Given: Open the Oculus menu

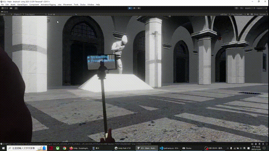Looking at the screenshot, I should pos(83,5).
